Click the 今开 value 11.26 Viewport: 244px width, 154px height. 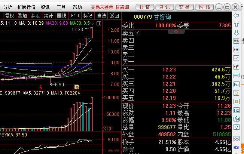point(224,106)
